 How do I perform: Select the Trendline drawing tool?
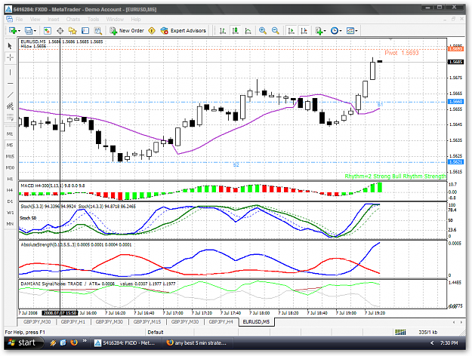pyautogui.click(x=10, y=95)
